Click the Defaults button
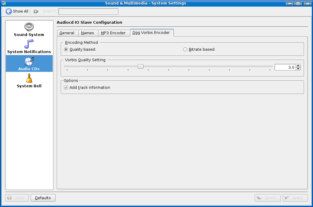The width and height of the screenshot is (313, 207). click(43, 198)
